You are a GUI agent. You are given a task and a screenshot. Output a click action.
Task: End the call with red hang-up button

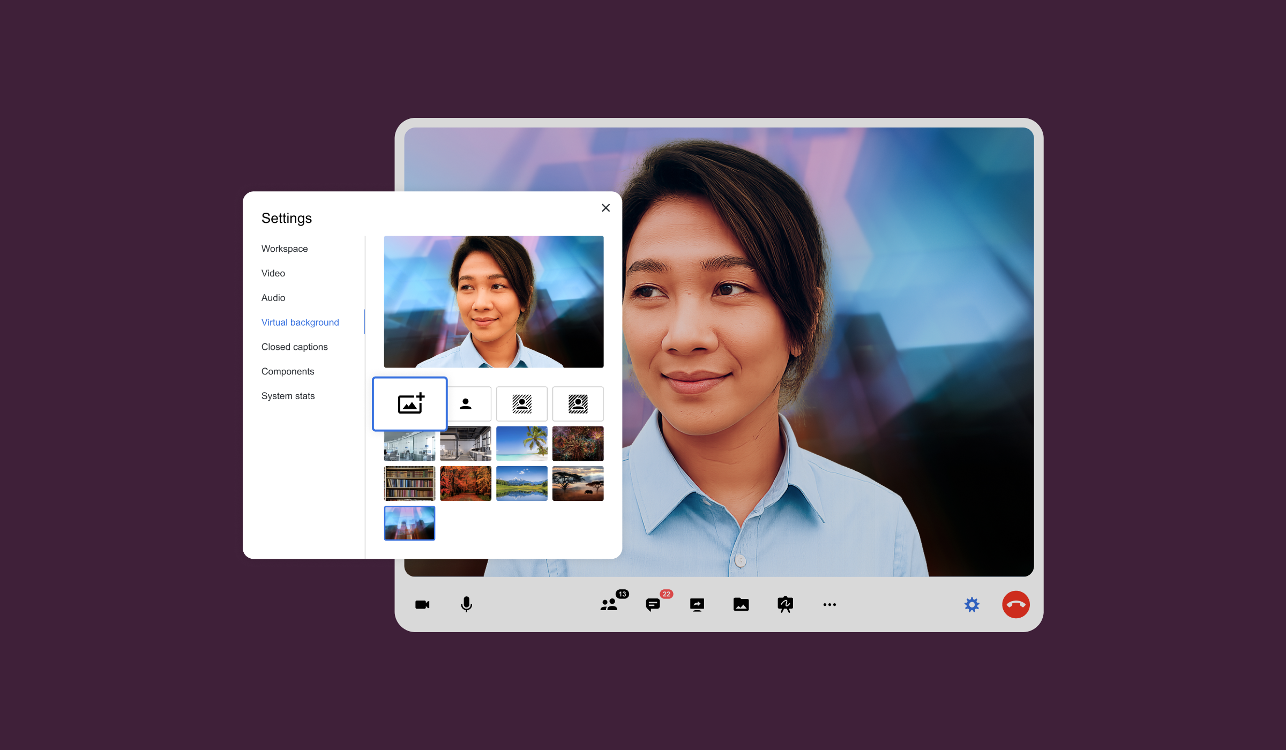tap(1016, 605)
